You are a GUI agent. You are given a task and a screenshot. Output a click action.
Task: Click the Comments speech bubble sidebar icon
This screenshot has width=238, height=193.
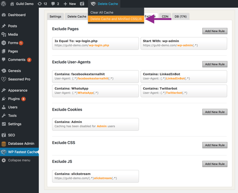click(x=4, y=60)
